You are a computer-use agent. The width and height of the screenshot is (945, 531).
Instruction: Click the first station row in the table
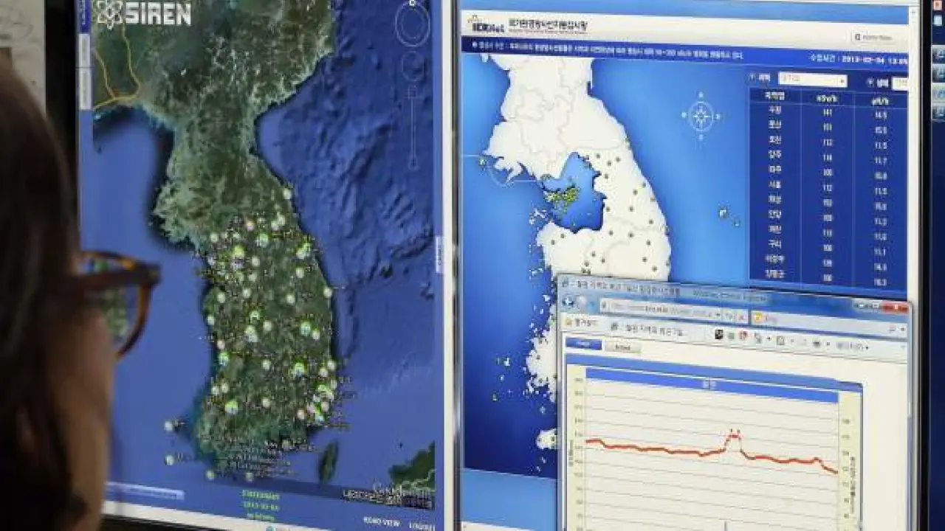coord(827,112)
